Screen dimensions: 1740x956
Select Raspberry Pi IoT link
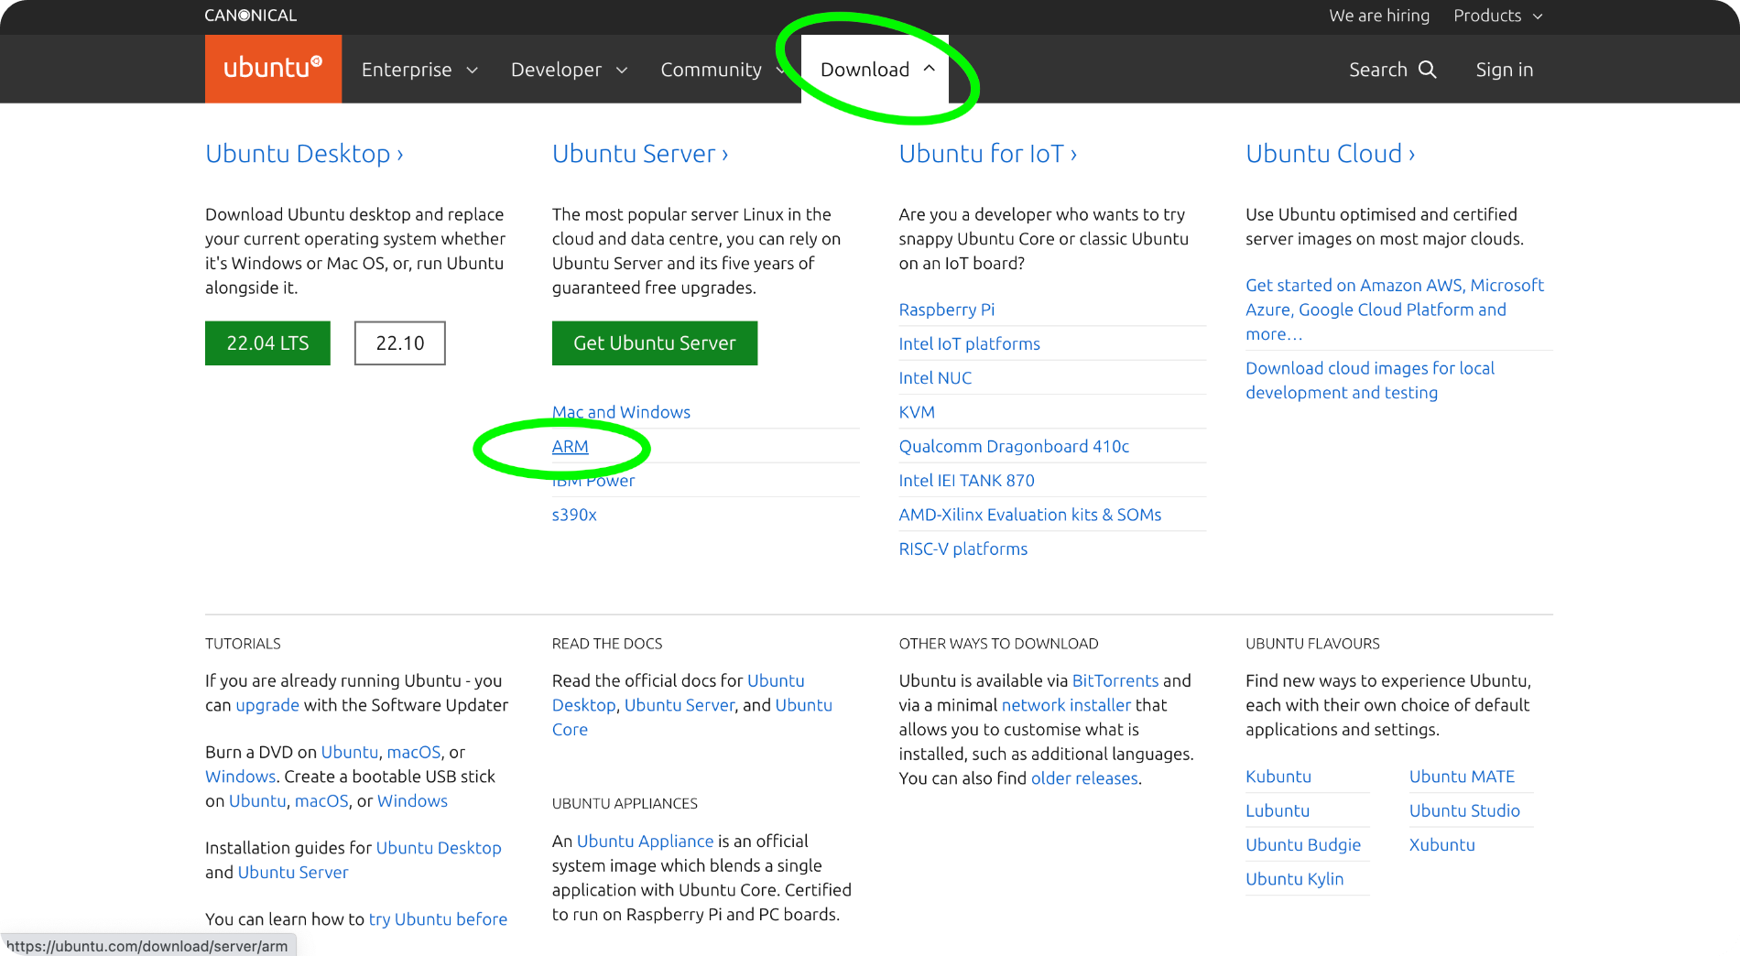(947, 310)
